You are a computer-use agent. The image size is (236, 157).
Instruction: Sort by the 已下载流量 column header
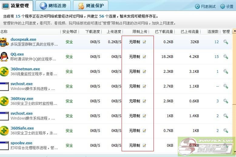coord(164,32)
